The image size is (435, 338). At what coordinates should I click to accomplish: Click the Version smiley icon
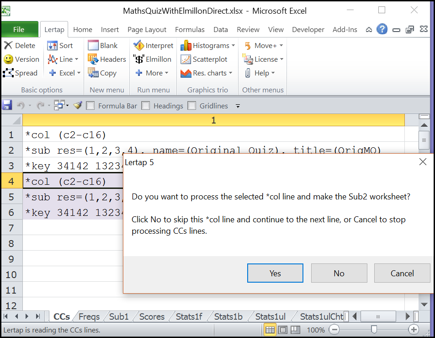click(x=8, y=59)
